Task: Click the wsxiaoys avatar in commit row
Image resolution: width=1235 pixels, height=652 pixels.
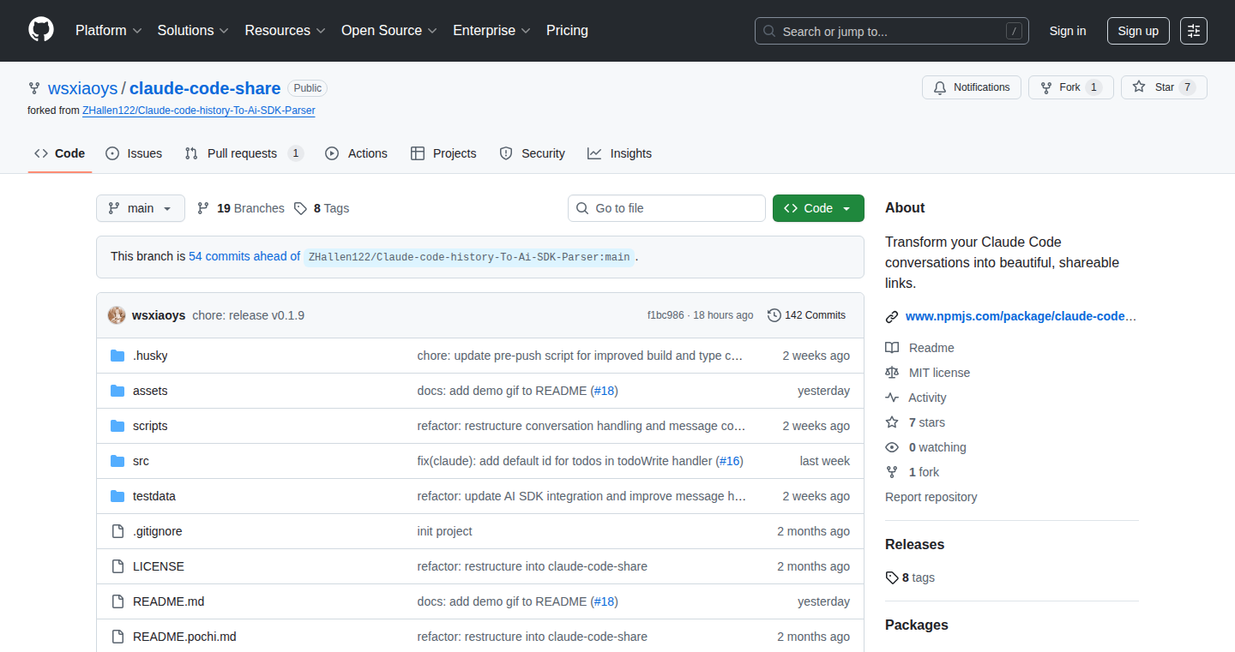Action: point(117,315)
